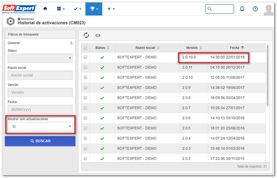Check the row with version 2.0.10.6
Screen dimensions: 277x178
click(x=85, y=57)
